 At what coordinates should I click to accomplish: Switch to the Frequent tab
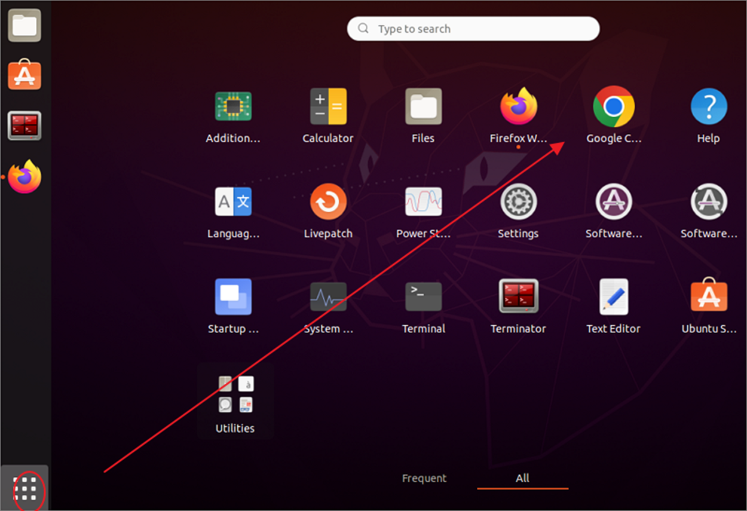pos(424,478)
